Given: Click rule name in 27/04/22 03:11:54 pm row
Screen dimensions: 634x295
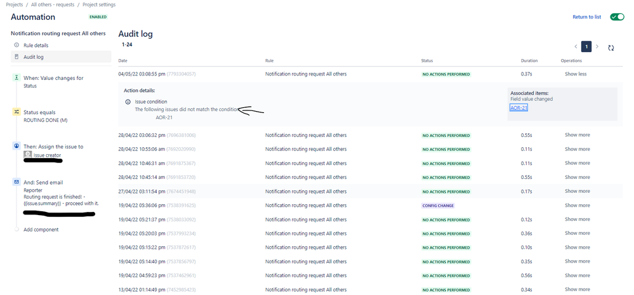Looking at the screenshot, I should [306, 191].
